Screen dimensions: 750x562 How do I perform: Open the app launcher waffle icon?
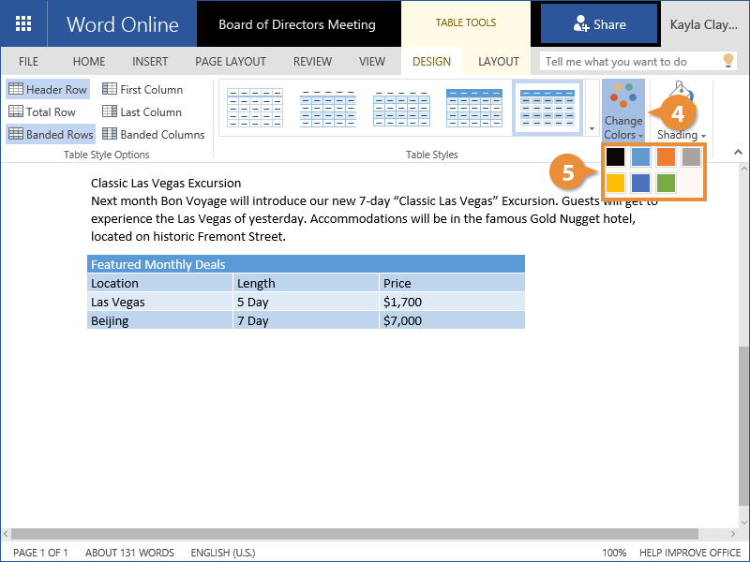click(x=23, y=24)
